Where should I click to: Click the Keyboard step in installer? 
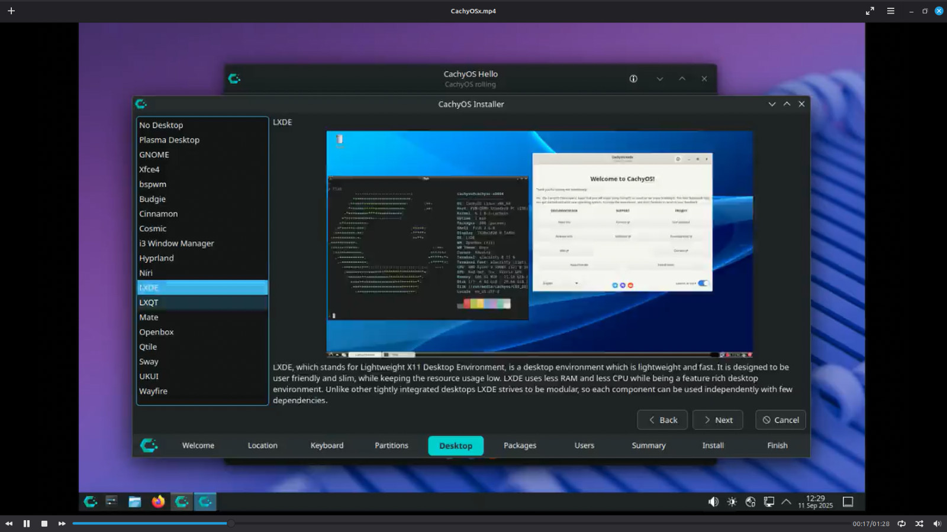click(x=327, y=446)
